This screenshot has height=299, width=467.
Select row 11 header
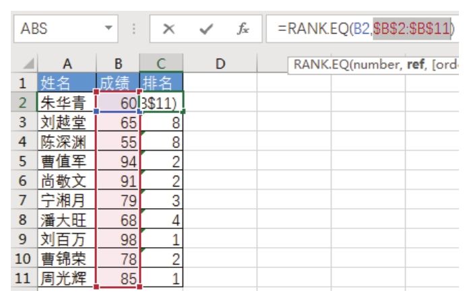click(x=23, y=277)
